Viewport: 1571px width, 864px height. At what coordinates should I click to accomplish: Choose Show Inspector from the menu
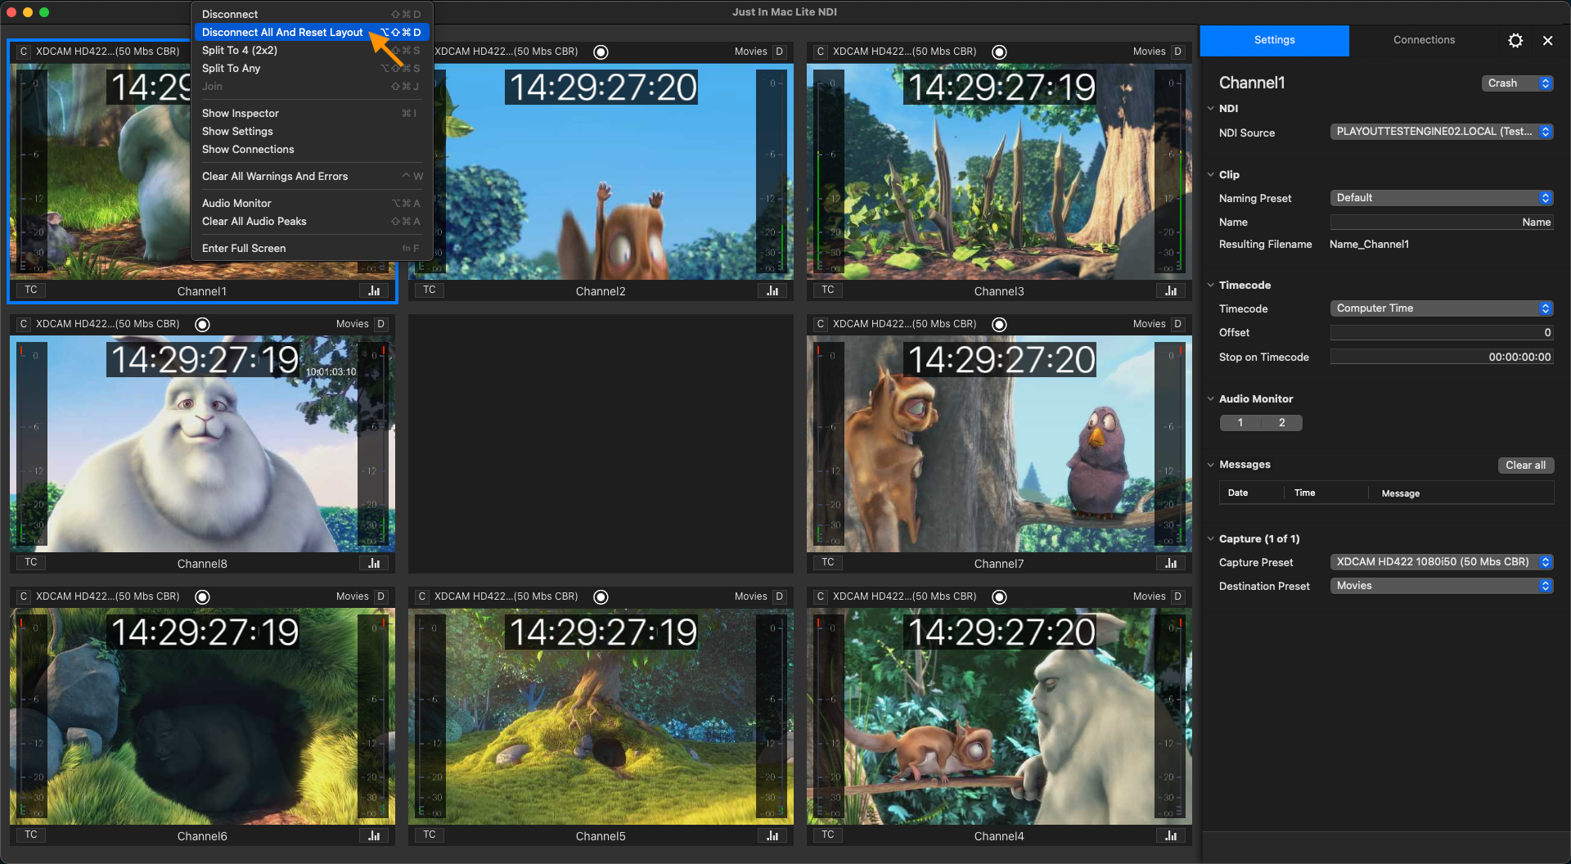312,114
